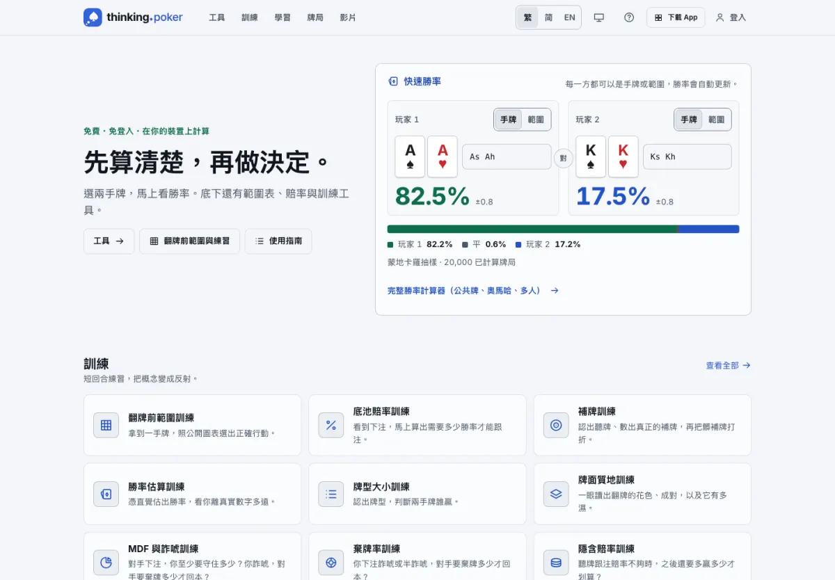
Task: Click the 82.5% win rate value
Action: pyautogui.click(x=432, y=196)
